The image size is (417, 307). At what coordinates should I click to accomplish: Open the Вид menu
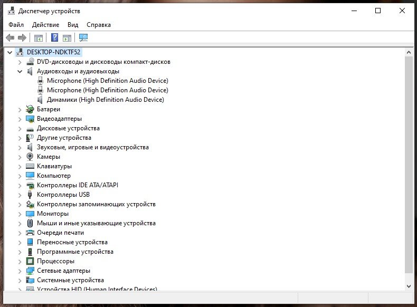tap(73, 25)
